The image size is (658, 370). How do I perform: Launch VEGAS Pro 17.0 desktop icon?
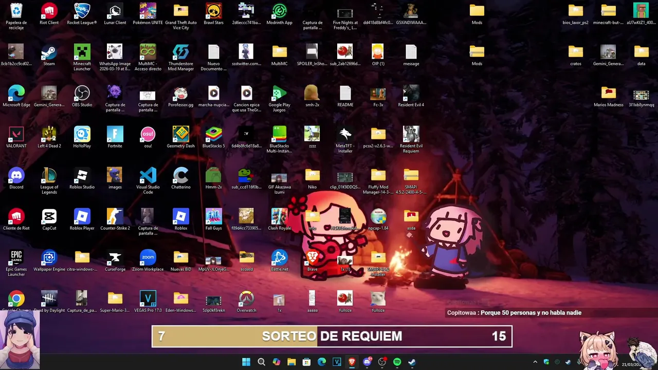click(148, 302)
